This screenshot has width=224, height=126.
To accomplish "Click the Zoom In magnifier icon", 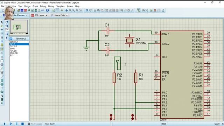I will click(x=70, y=10).
